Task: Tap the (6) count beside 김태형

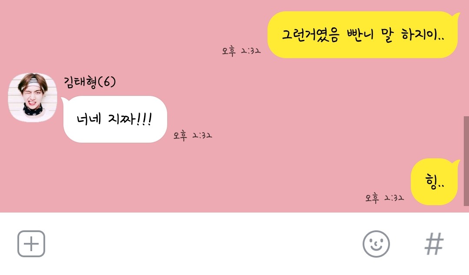Action: tap(107, 82)
